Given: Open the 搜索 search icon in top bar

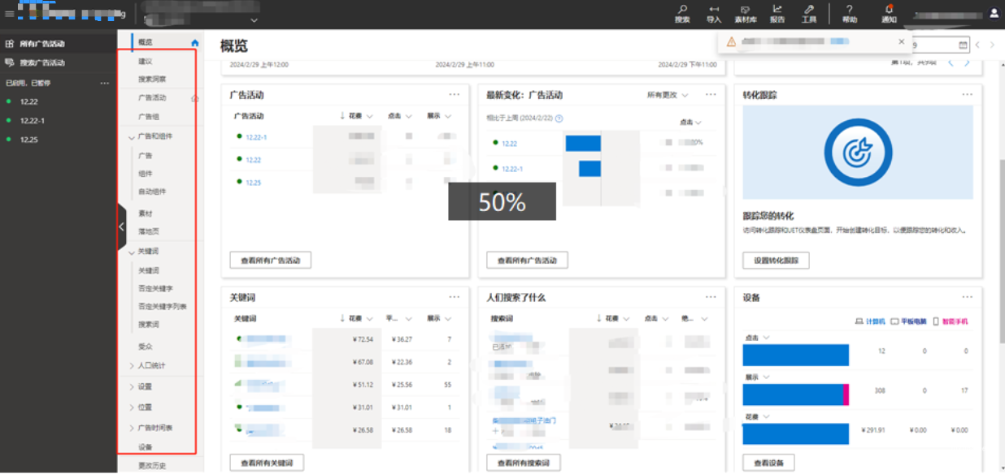Looking at the screenshot, I should 681,10.
